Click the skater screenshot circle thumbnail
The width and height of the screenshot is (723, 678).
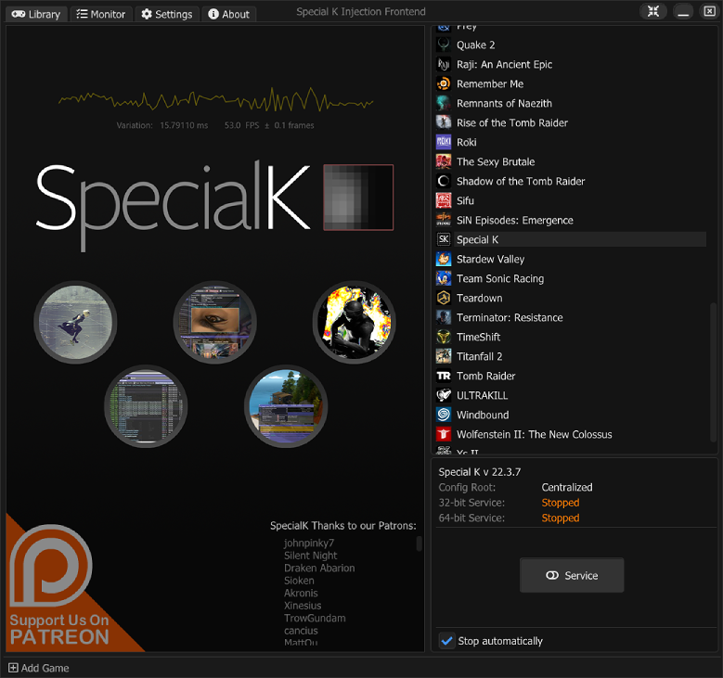click(75, 322)
